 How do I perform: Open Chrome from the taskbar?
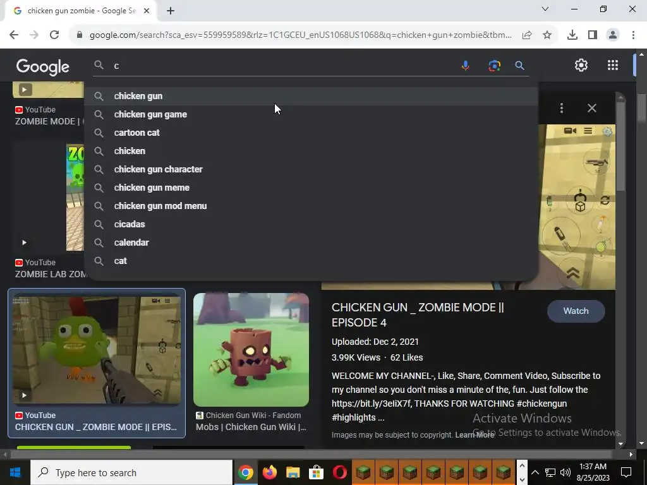pyautogui.click(x=246, y=472)
